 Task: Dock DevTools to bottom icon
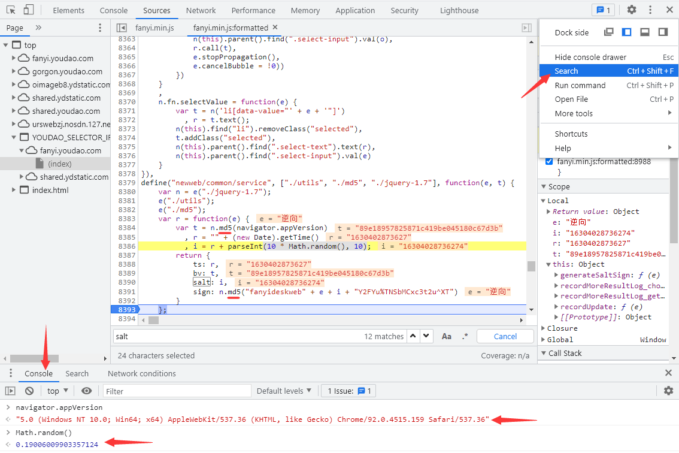click(x=645, y=32)
